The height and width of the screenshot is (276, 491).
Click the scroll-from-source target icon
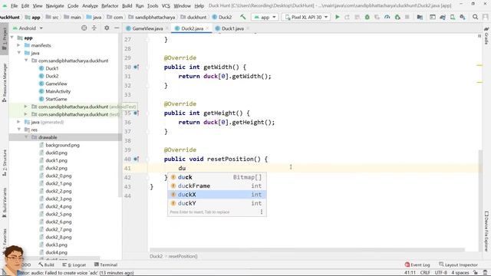coord(84,28)
